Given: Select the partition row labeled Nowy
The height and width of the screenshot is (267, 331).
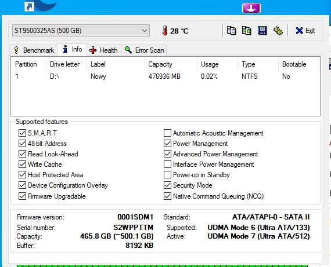Looking at the screenshot, I should [x=165, y=76].
